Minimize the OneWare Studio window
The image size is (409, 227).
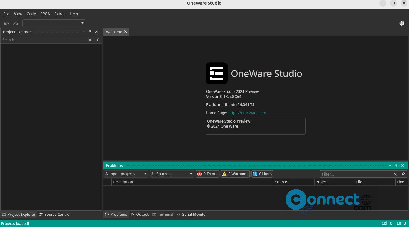tap(383, 3)
